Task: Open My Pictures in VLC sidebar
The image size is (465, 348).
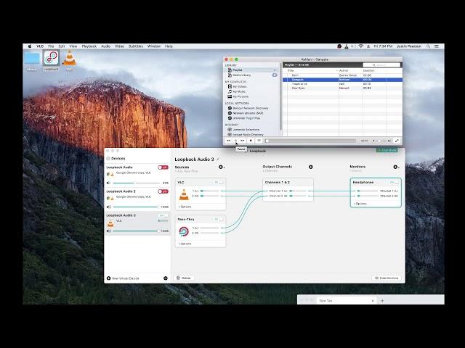Action: pyautogui.click(x=238, y=96)
